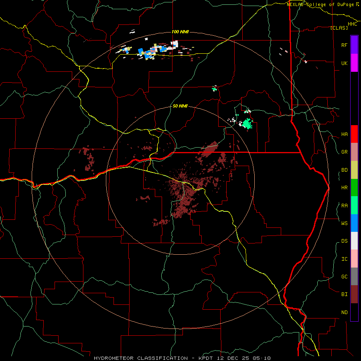Click the BI legend label
361x361 pixels.
pyautogui.click(x=344, y=294)
